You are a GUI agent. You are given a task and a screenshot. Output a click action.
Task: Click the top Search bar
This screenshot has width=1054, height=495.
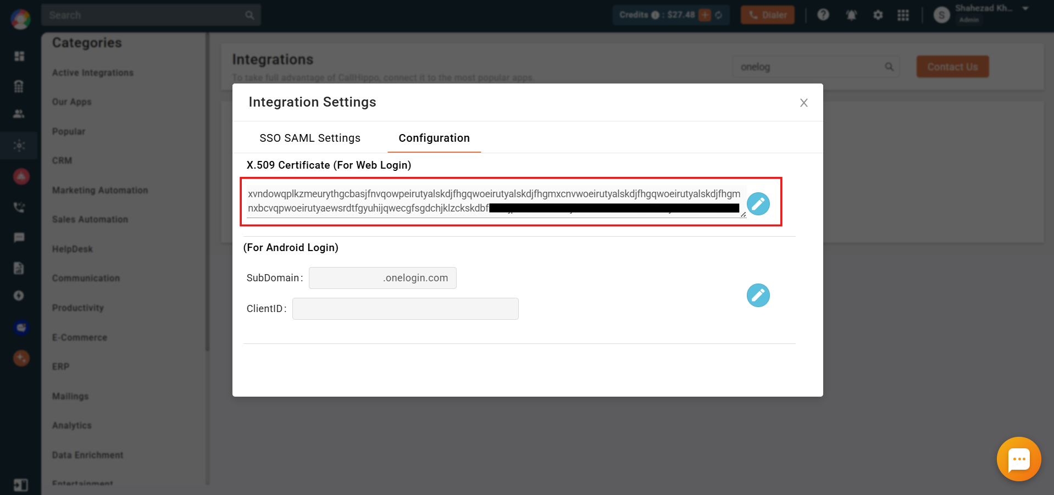tap(151, 15)
